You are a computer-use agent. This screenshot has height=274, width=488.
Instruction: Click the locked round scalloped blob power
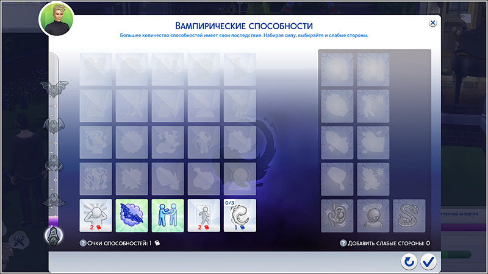(132, 142)
